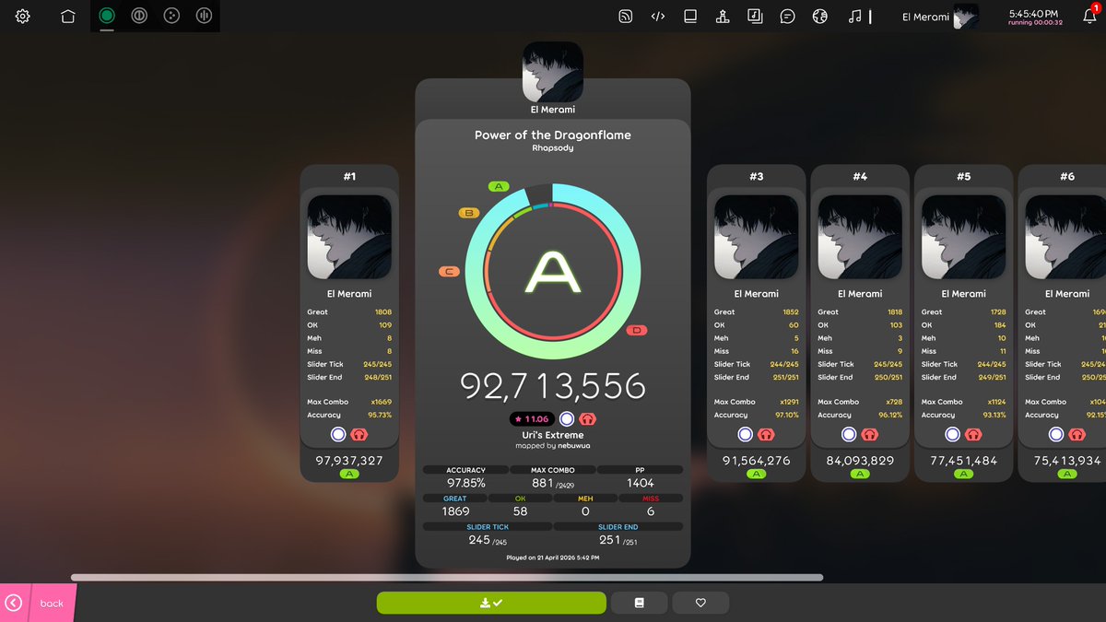Screen dimensions: 1106x622
Task: Select the osu!taiko ruleset
Action: [139, 16]
